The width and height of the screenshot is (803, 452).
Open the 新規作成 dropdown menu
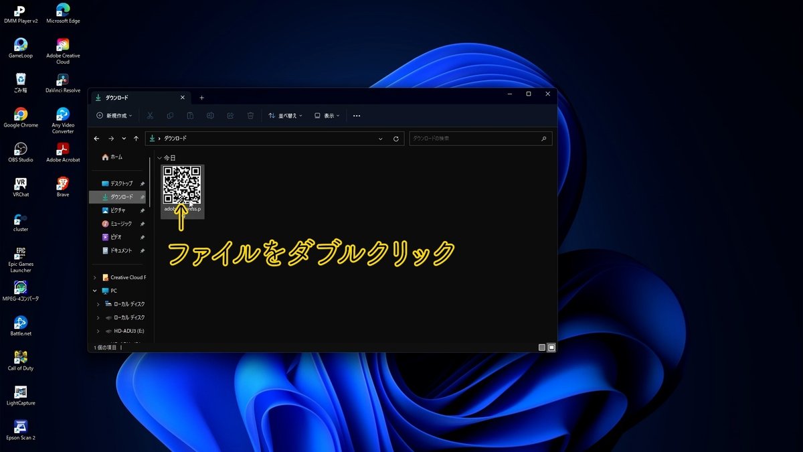point(114,116)
